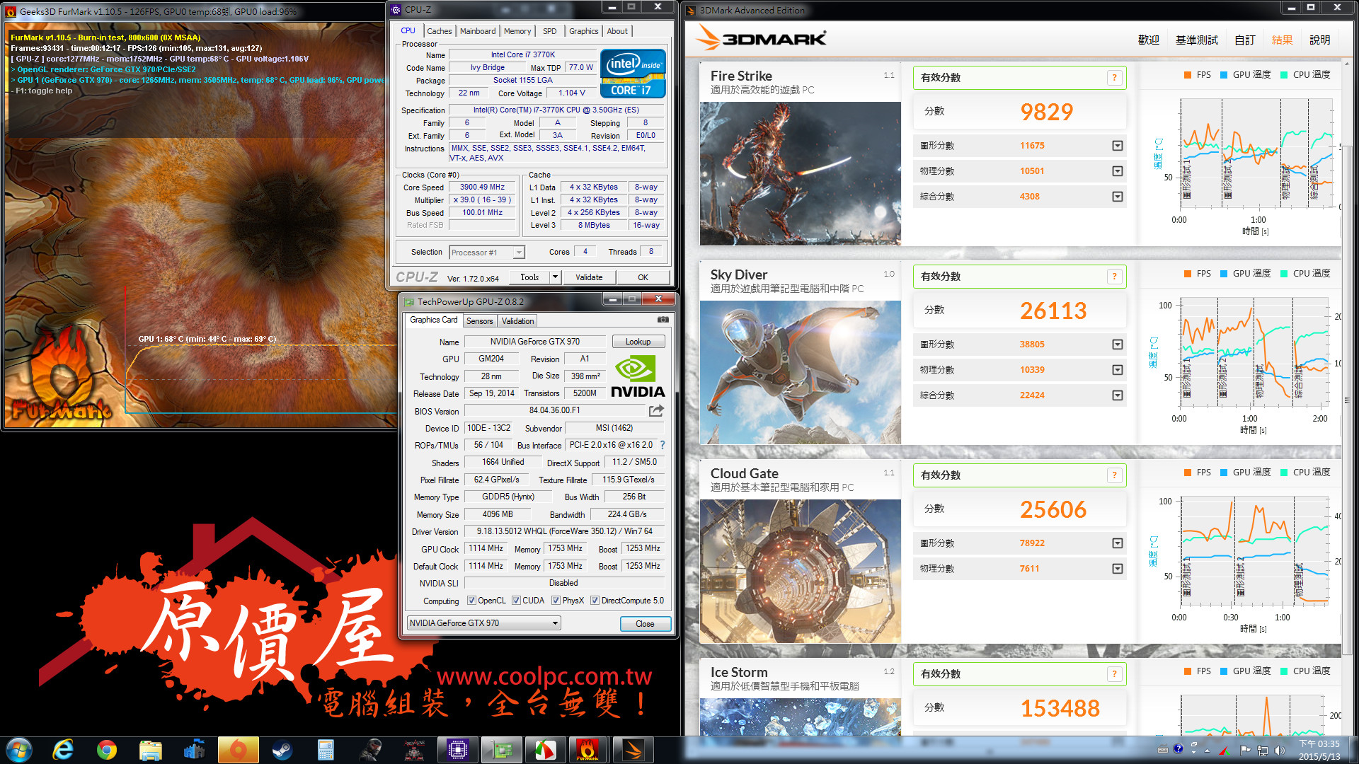
Task: Click the Cloud Gate preview thumbnail
Action: pyautogui.click(x=800, y=572)
